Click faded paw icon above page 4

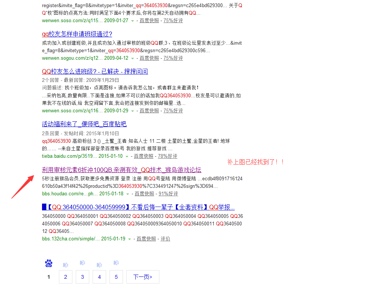(99, 265)
